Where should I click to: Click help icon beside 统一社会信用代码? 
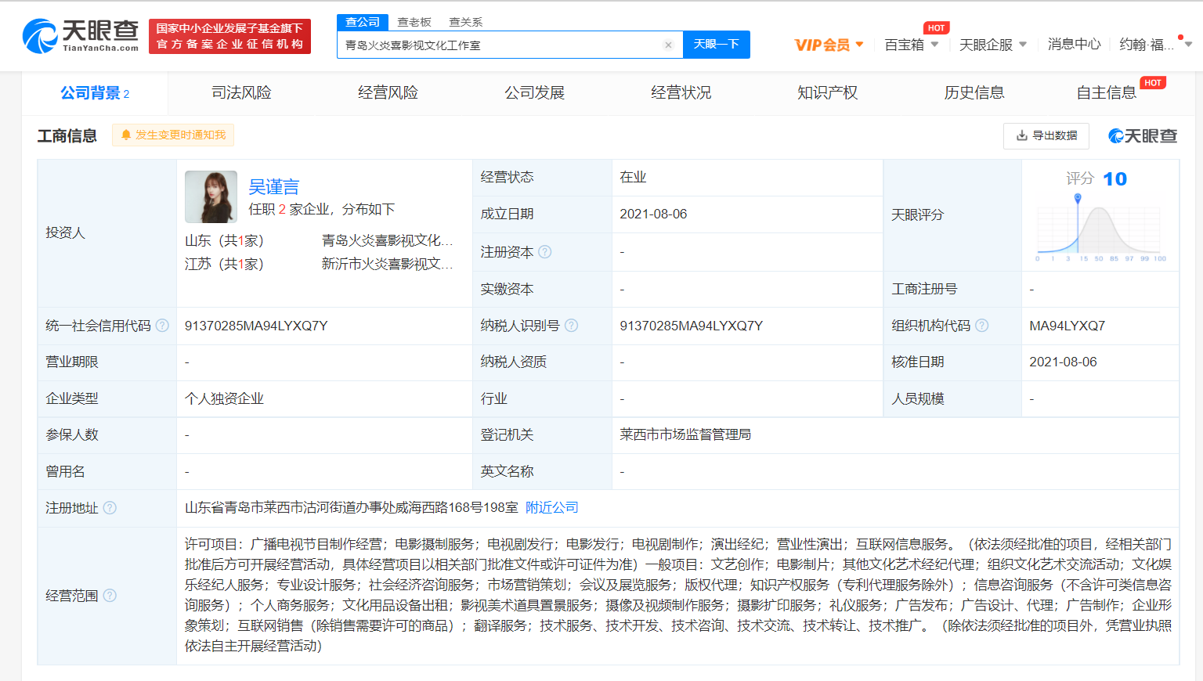point(162,326)
